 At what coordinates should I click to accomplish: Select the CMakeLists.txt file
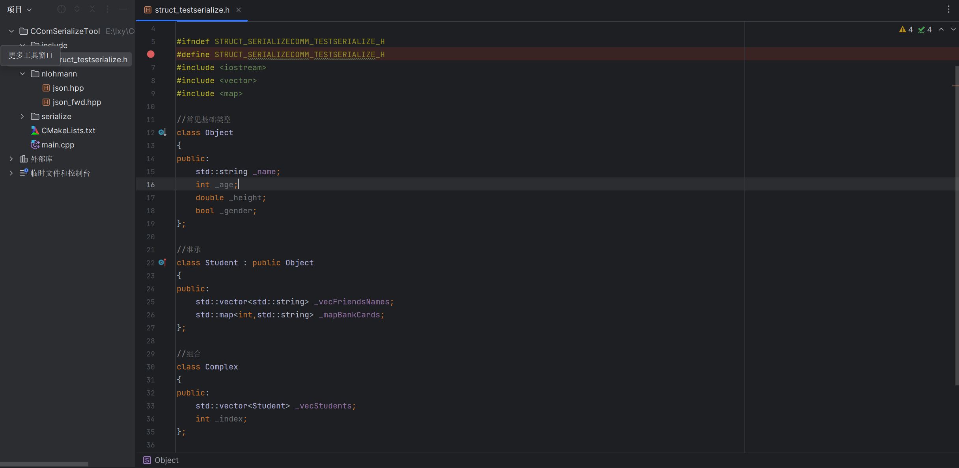click(68, 131)
